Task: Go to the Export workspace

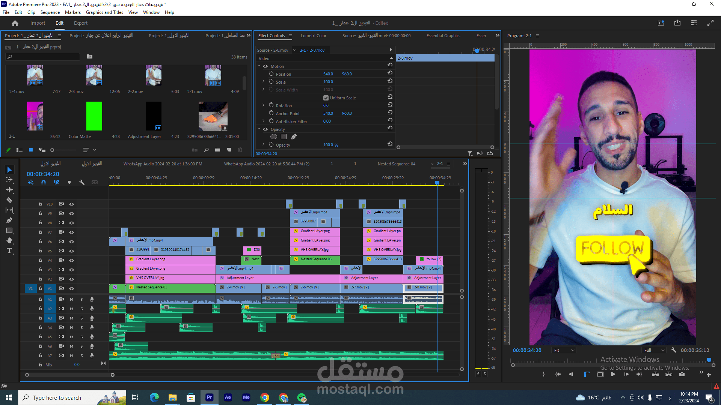Action: [81, 23]
